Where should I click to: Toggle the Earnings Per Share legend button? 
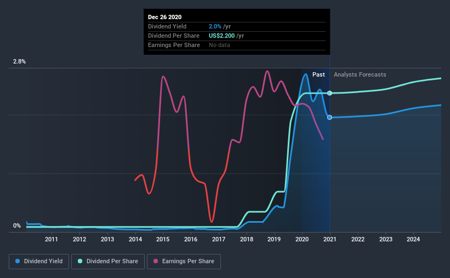tap(184, 262)
